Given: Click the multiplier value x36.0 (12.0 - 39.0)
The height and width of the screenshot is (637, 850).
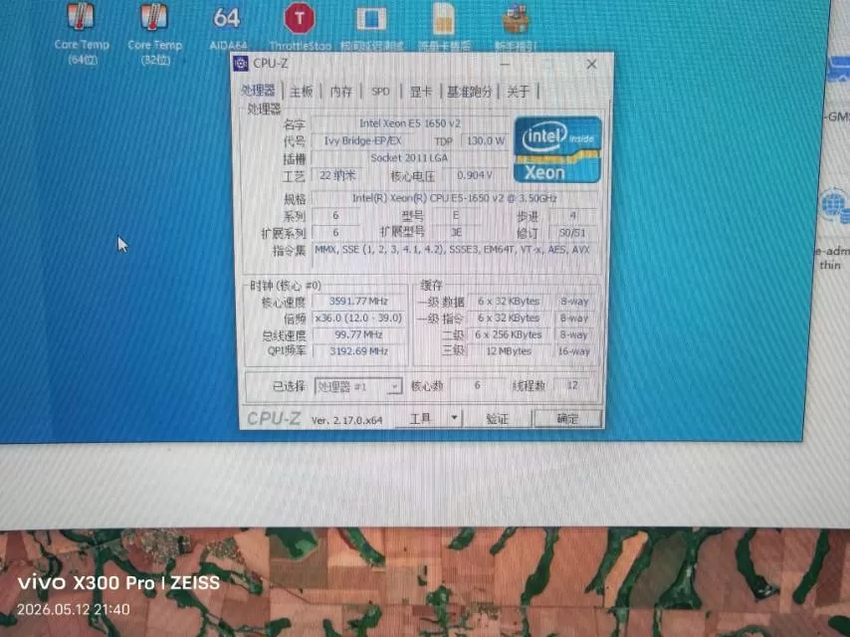Looking at the screenshot, I should [x=359, y=318].
